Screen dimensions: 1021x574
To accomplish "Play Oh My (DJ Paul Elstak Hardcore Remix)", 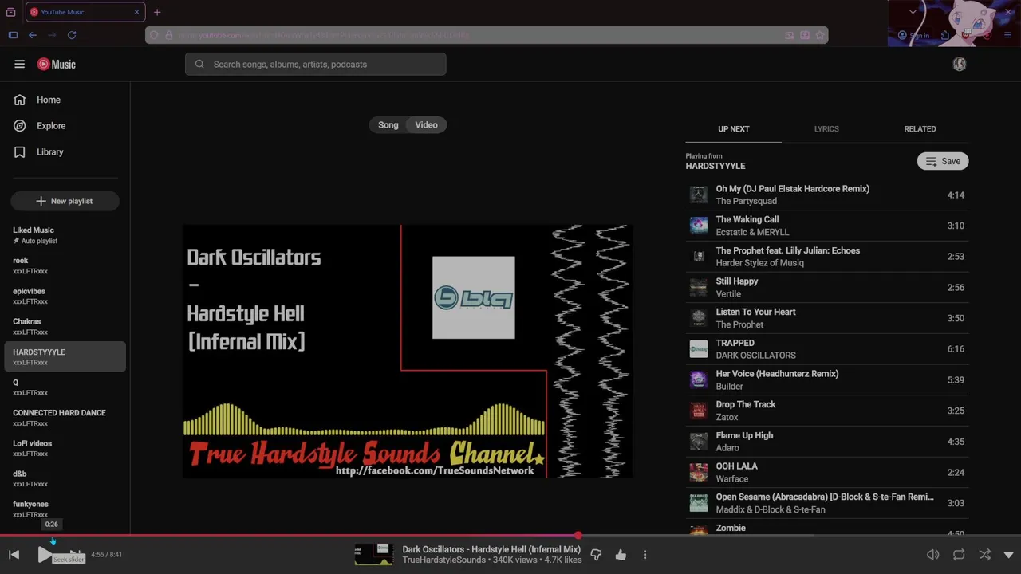I will pos(827,195).
